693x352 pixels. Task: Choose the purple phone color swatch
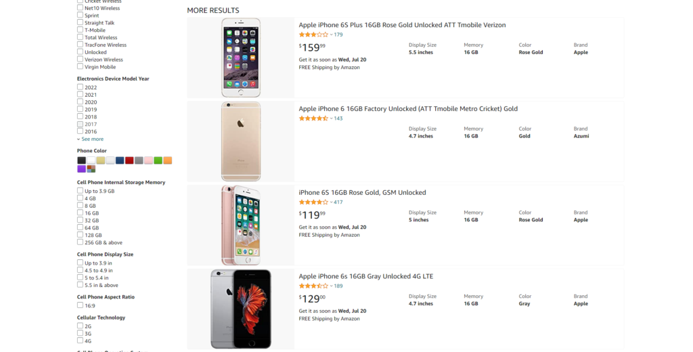(x=81, y=169)
